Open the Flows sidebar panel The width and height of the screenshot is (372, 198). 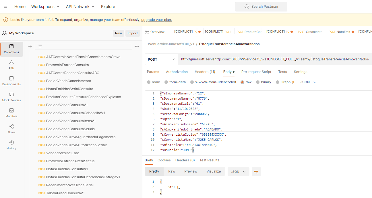click(11, 129)
